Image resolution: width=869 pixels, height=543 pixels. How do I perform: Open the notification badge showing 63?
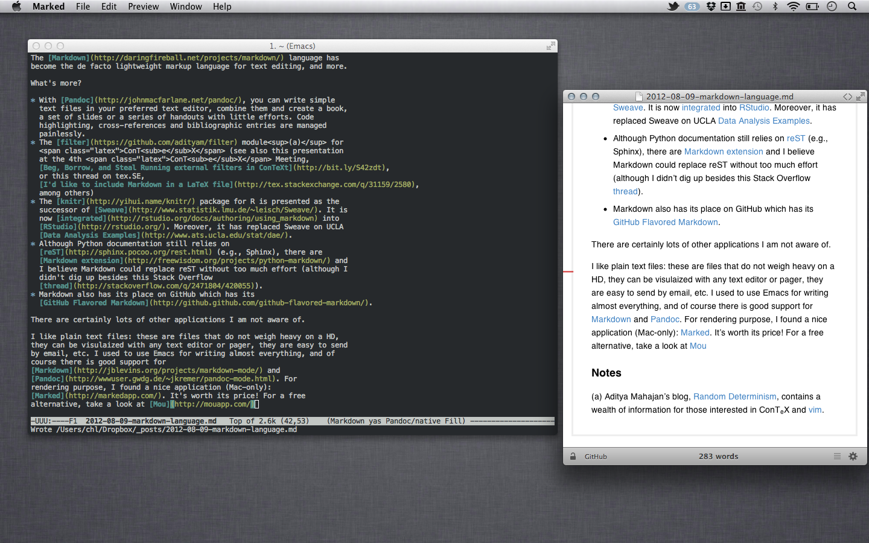tap(692, 7)
